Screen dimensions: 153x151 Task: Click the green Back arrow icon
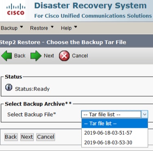click(x=7, y=56)
